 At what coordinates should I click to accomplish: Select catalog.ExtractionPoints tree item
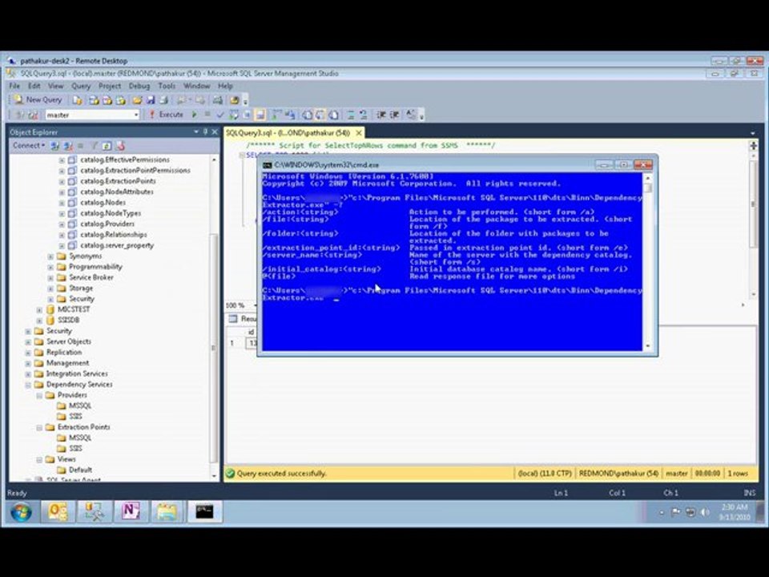click(x=118, y=181)
